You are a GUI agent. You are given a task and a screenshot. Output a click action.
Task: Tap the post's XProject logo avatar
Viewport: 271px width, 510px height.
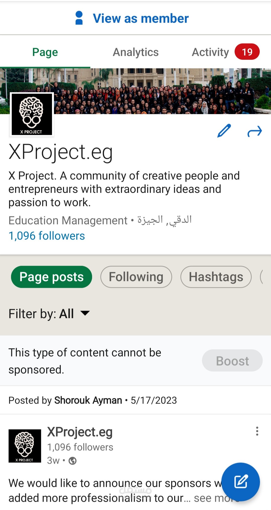click(x=25, y=446)
